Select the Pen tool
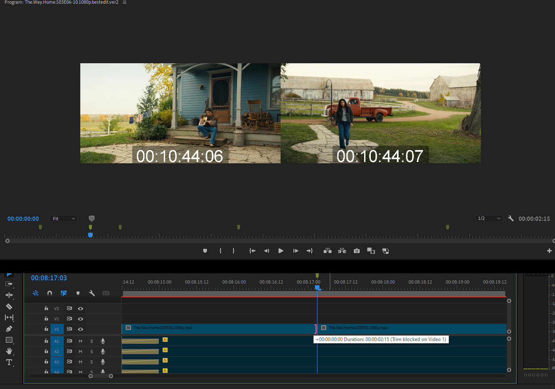 coord(9,329)
